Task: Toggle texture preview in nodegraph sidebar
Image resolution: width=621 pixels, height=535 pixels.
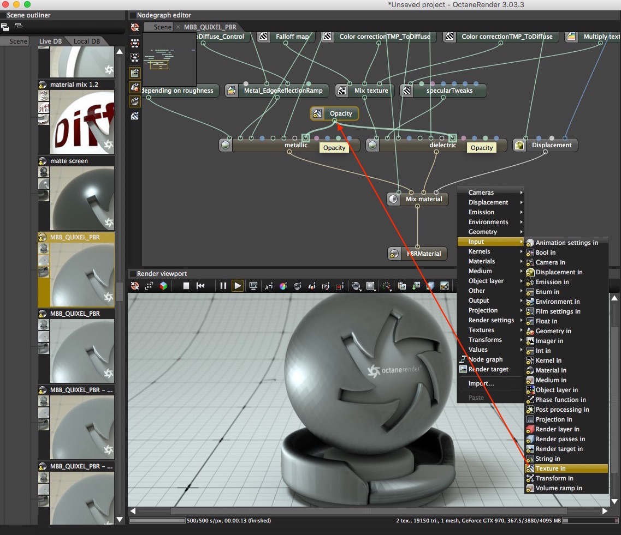Action: [x=135, y=116]
